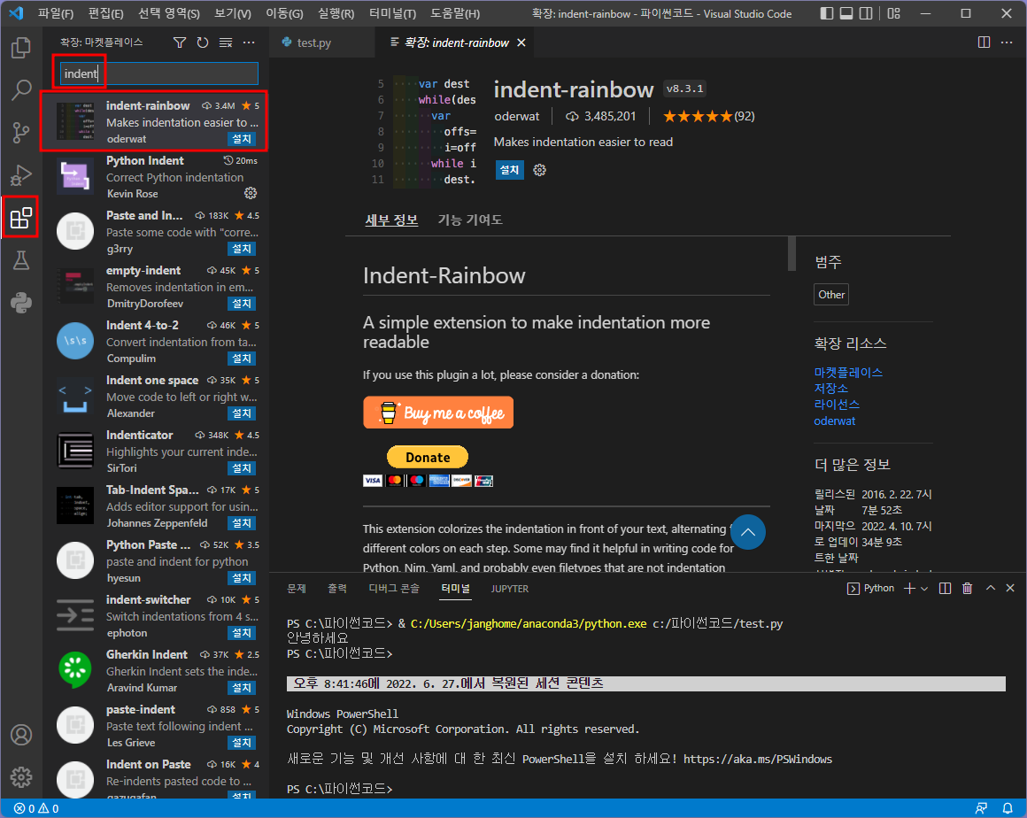The width and height of the screenshot is (1027, 818).
Task: Open the 저장소 resource link
Action: pos(830,389)
